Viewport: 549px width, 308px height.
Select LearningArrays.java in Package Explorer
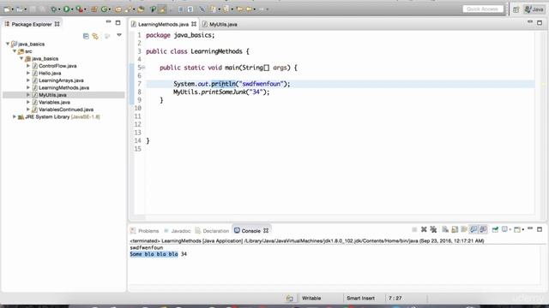click(x=61, y=80)
